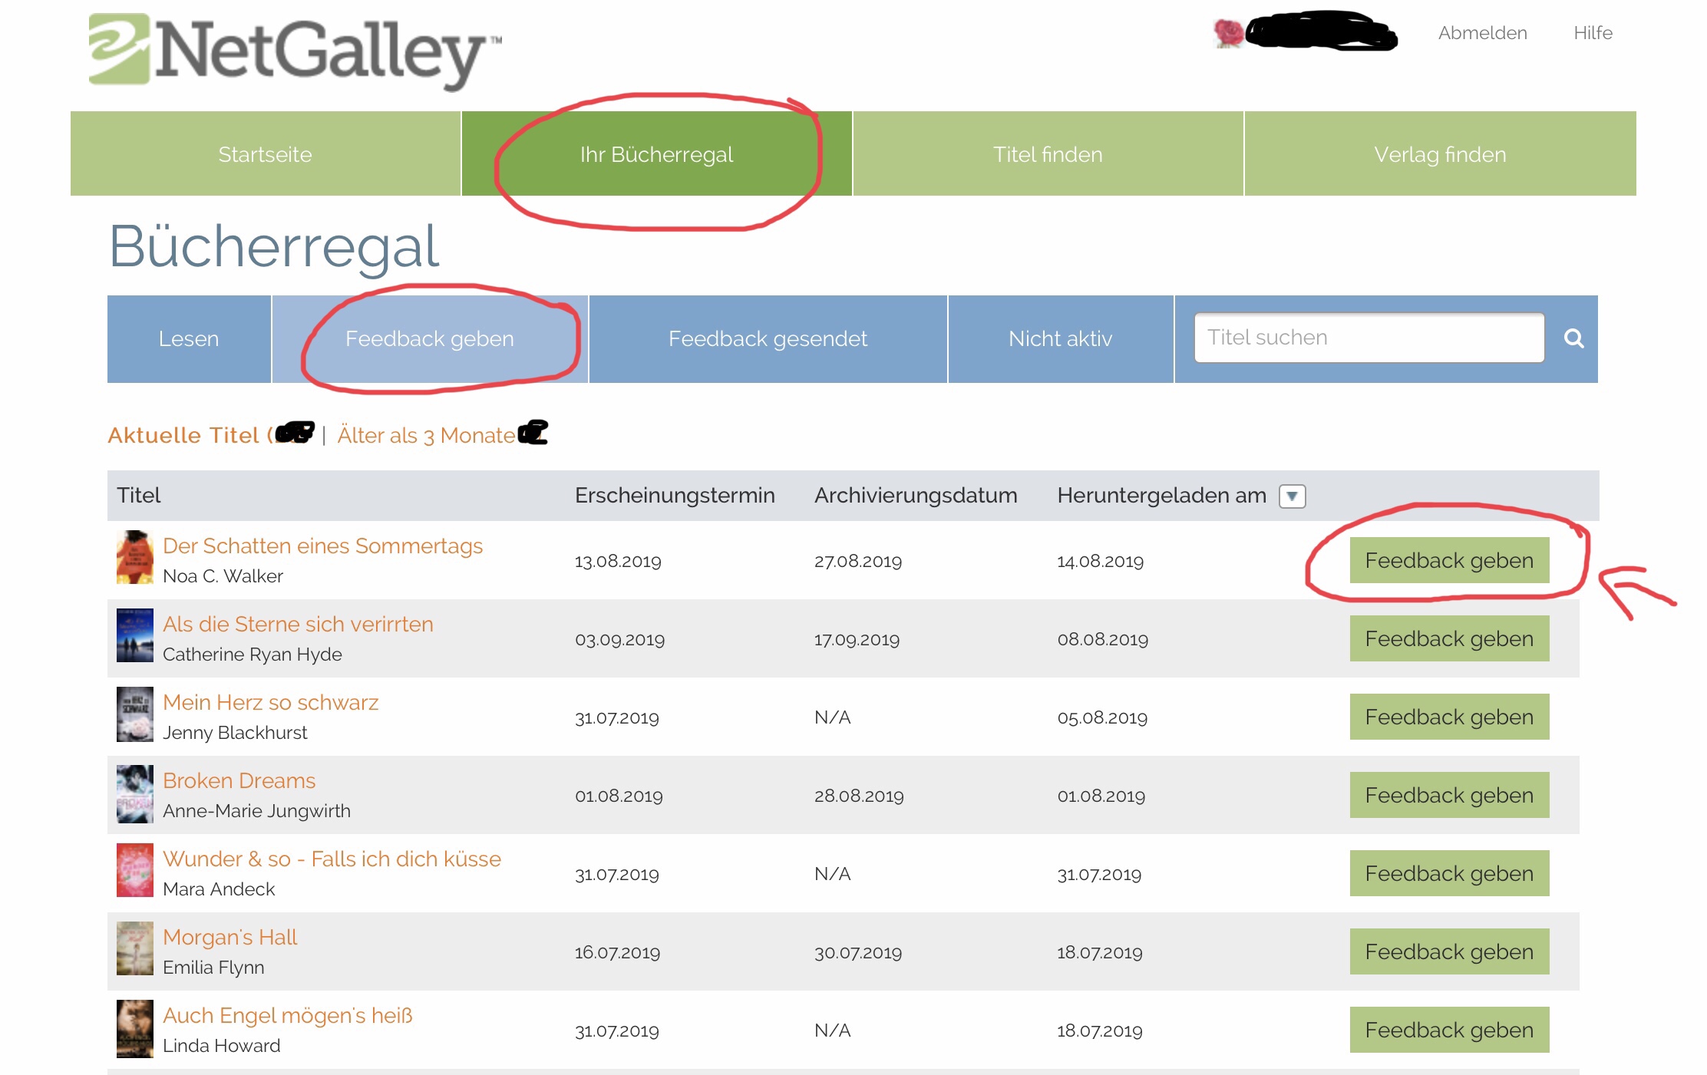Open the Hilfe link
Image resolution: width=1707 pixels, height=1075 pixels.
[x=1593, y=33]
